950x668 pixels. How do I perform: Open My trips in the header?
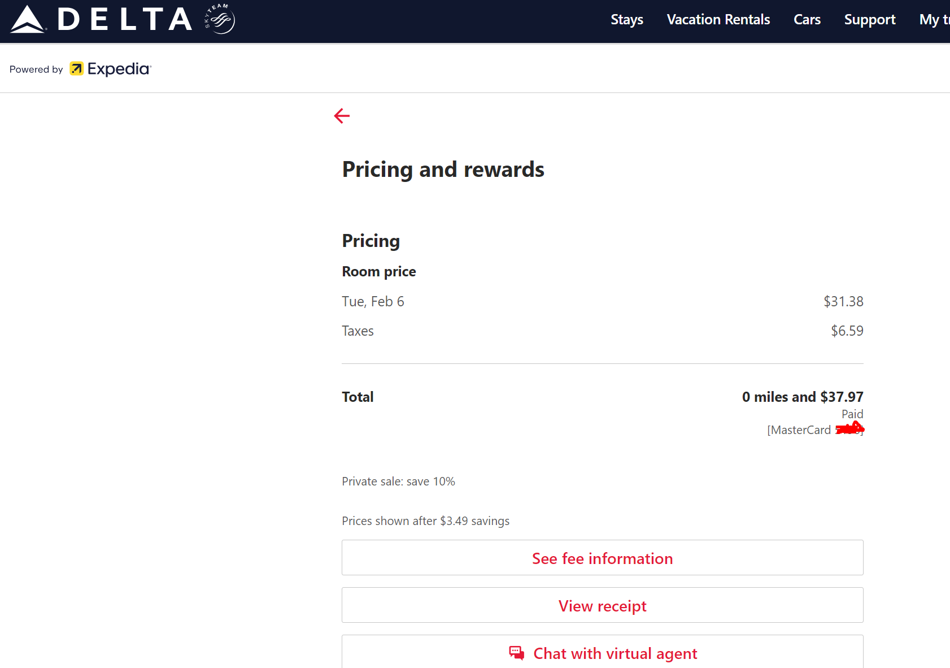click(934, 20)
